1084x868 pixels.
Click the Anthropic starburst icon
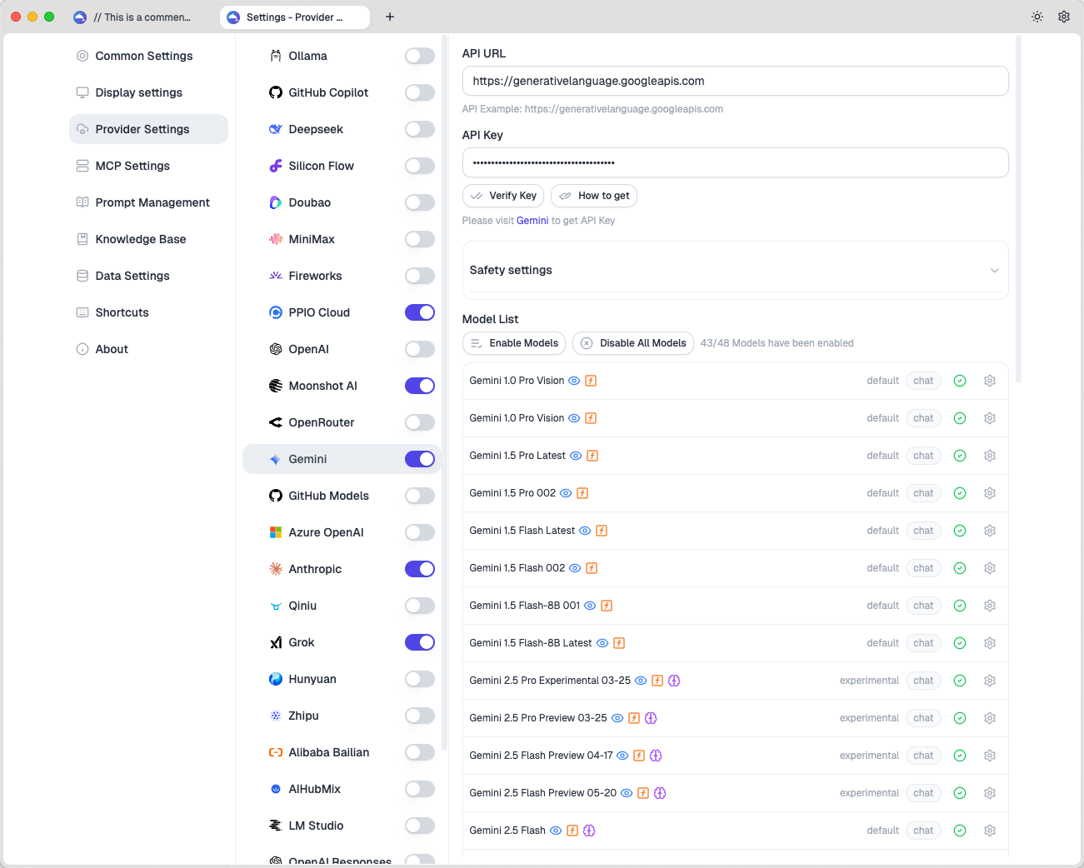click(276, 569)
